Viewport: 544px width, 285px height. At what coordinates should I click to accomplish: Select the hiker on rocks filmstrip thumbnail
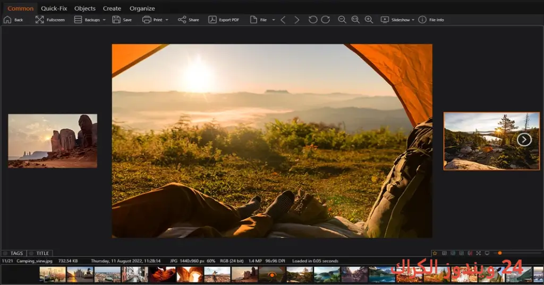click(217, 274)
